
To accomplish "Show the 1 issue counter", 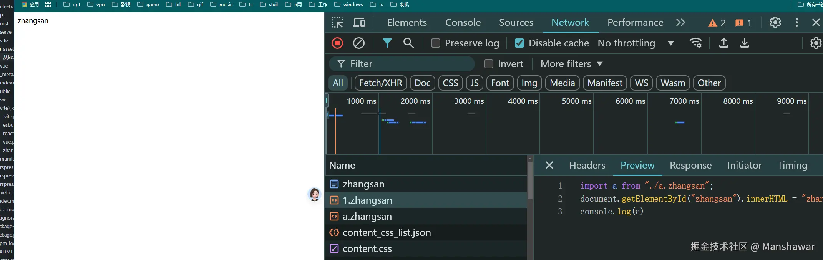I will pos(743,23).
